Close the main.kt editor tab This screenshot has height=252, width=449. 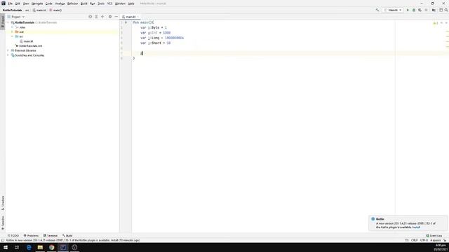click(138, 17)
